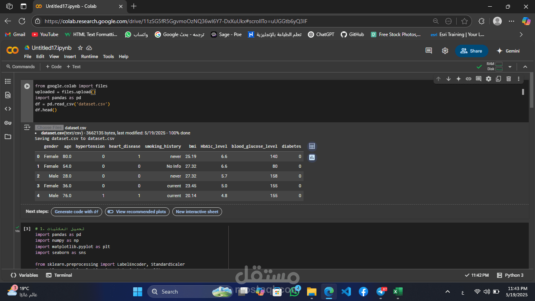
Task: Click the Gemini sparkle icon in cell toolbar
Action: pos(459,79)
